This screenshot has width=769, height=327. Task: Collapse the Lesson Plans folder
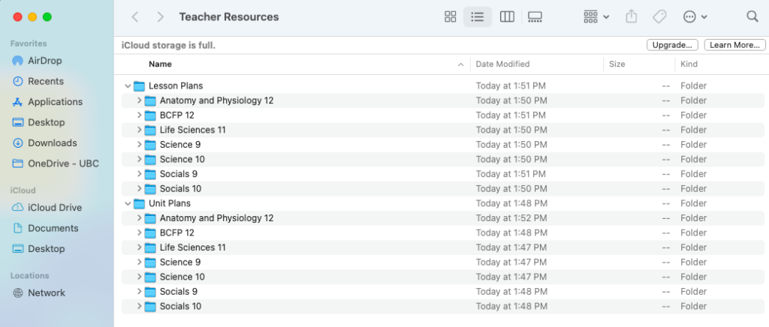tap(128, 86)
